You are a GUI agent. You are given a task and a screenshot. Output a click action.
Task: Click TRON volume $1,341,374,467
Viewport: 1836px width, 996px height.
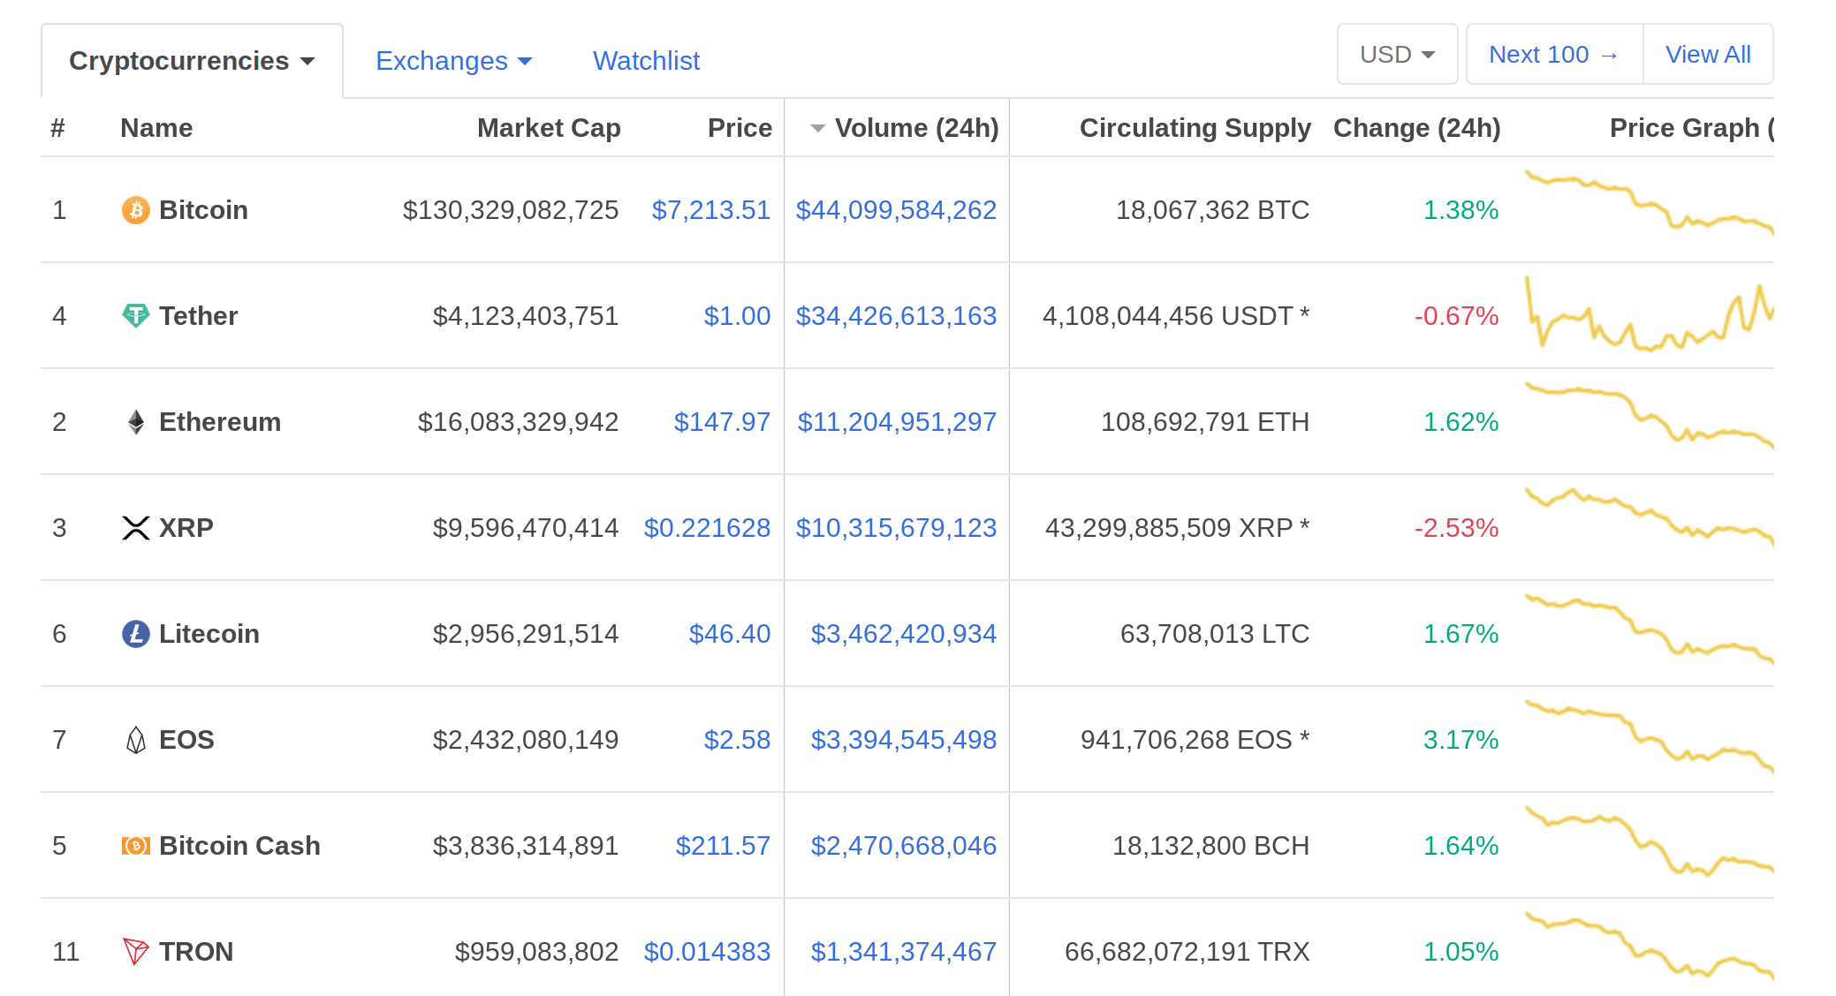(x=904, y=952)
